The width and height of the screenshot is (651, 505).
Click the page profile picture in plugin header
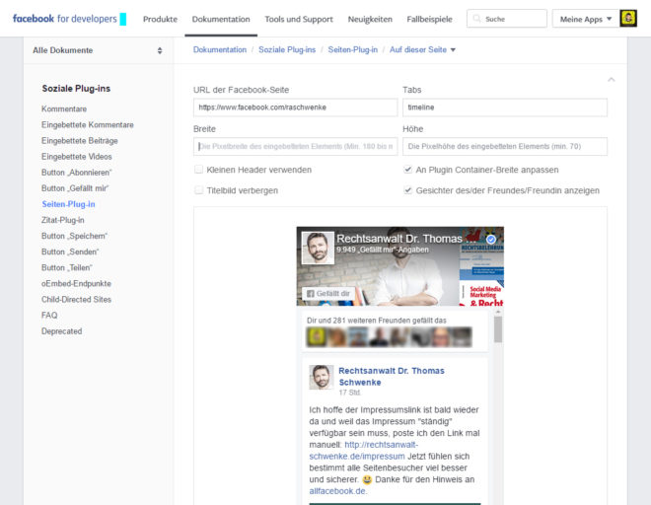(318, 248)
